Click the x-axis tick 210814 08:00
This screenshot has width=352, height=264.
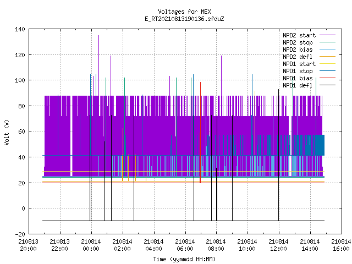click(216, 245)
